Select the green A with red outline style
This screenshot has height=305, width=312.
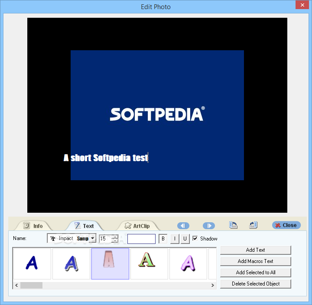tap(149, 263)
